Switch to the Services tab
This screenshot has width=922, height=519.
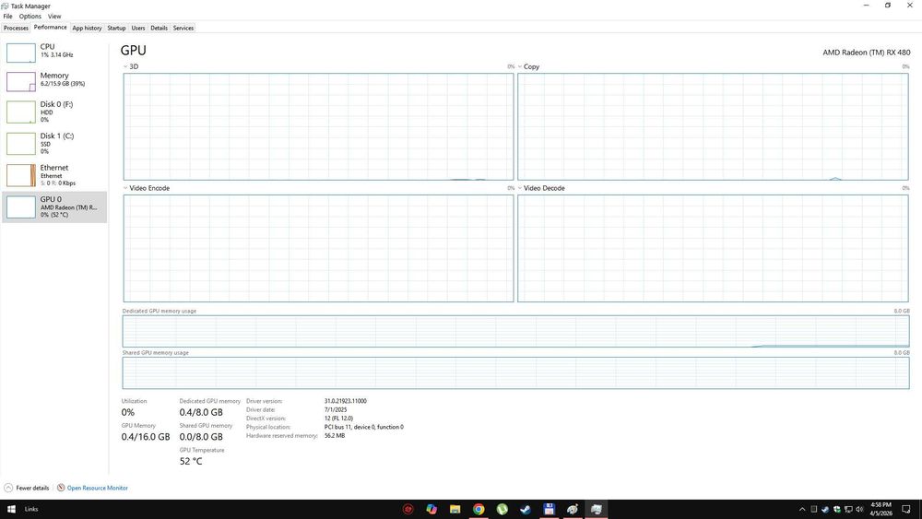(x=183, y=28)
